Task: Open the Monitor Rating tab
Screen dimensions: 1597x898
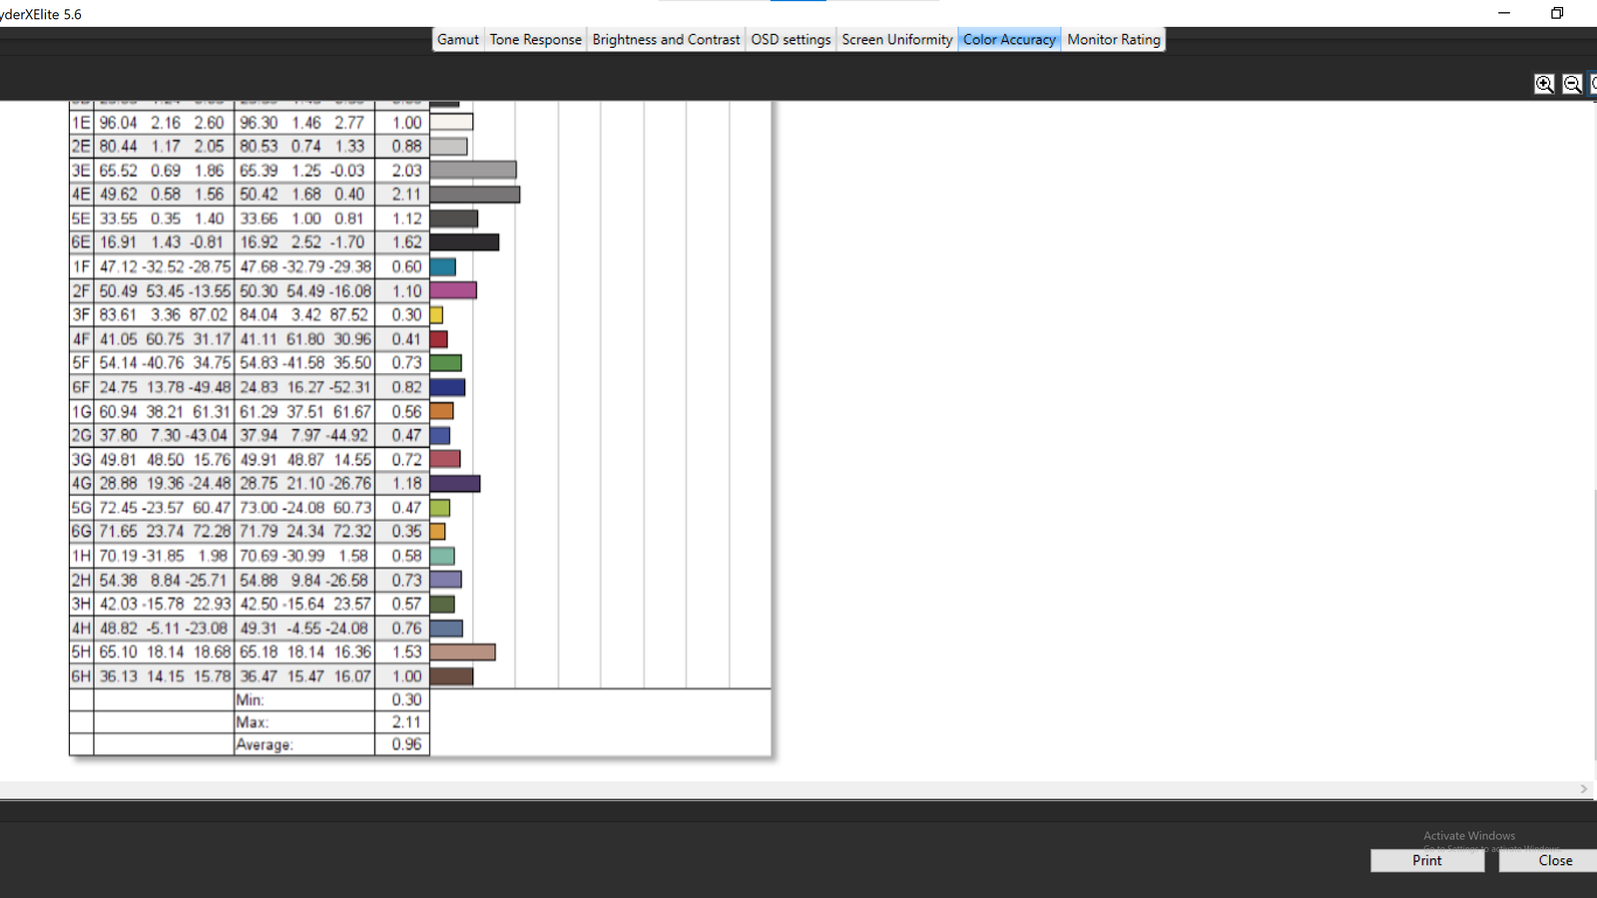Action: (1113, 39)
